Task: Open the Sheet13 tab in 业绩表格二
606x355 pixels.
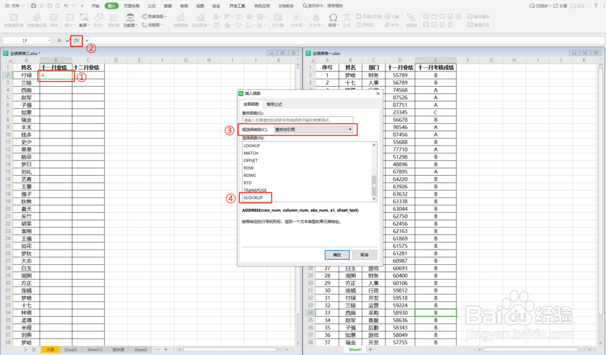Action: coord(95,350)
